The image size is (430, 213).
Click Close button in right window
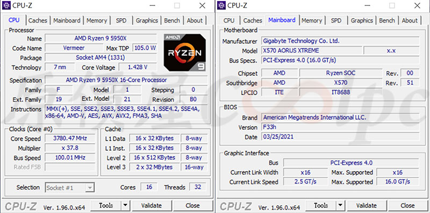(407, 205)
